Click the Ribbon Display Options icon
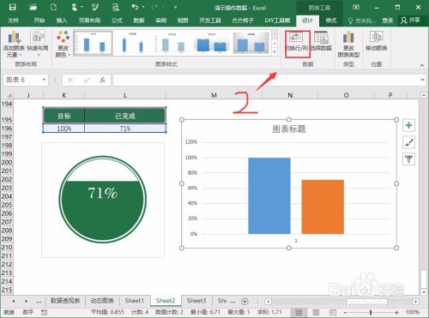Image resolution: width=429 pixels, height=318 pixels. [356, 7]
